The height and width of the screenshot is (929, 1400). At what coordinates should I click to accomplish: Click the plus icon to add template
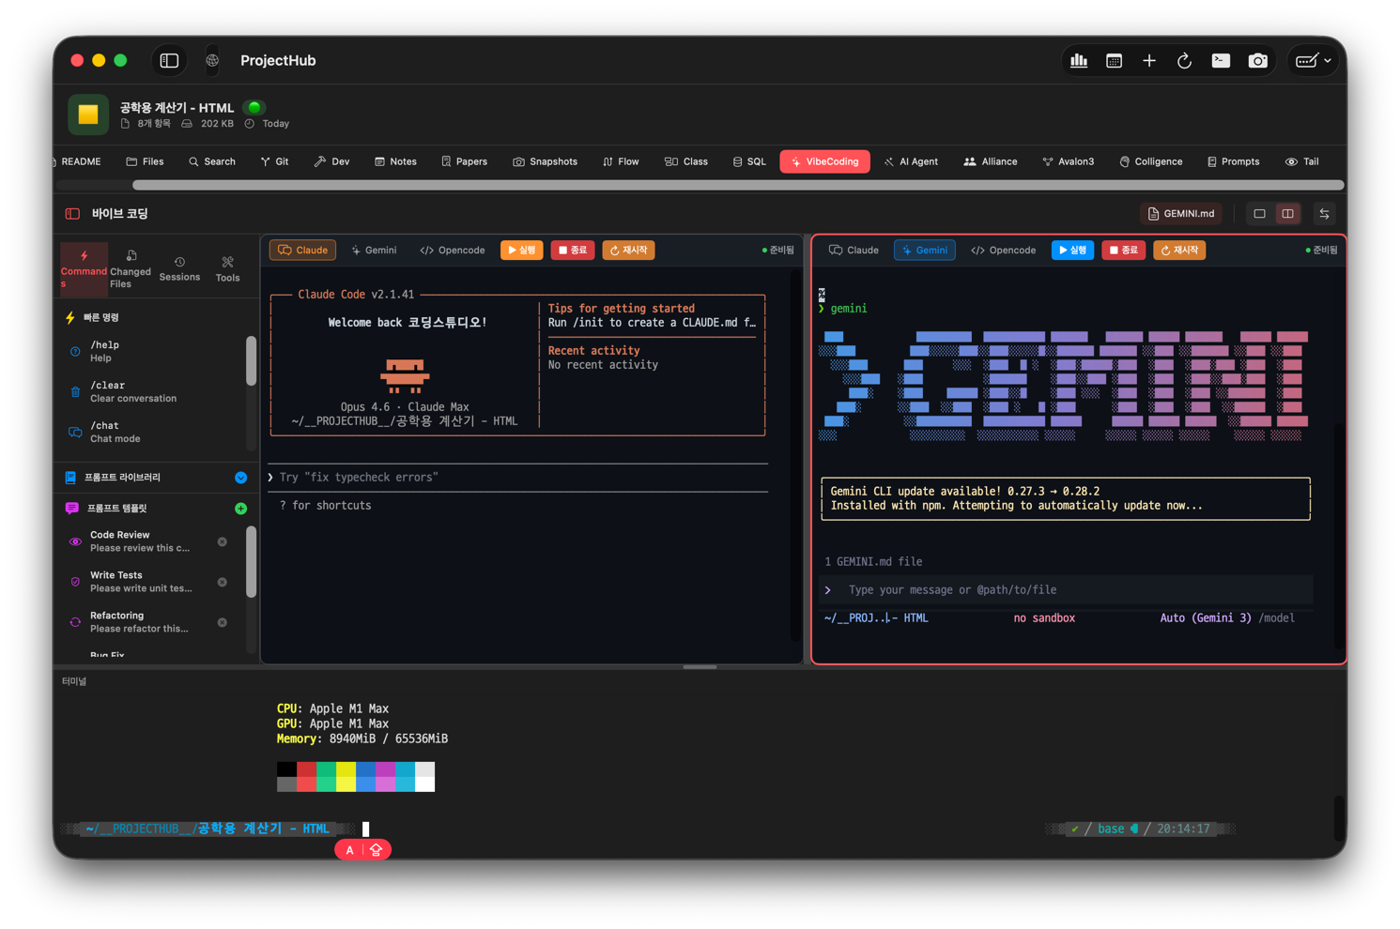click(240, 509)
